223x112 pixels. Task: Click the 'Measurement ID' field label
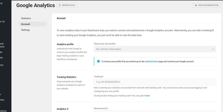tap(101, 108)
